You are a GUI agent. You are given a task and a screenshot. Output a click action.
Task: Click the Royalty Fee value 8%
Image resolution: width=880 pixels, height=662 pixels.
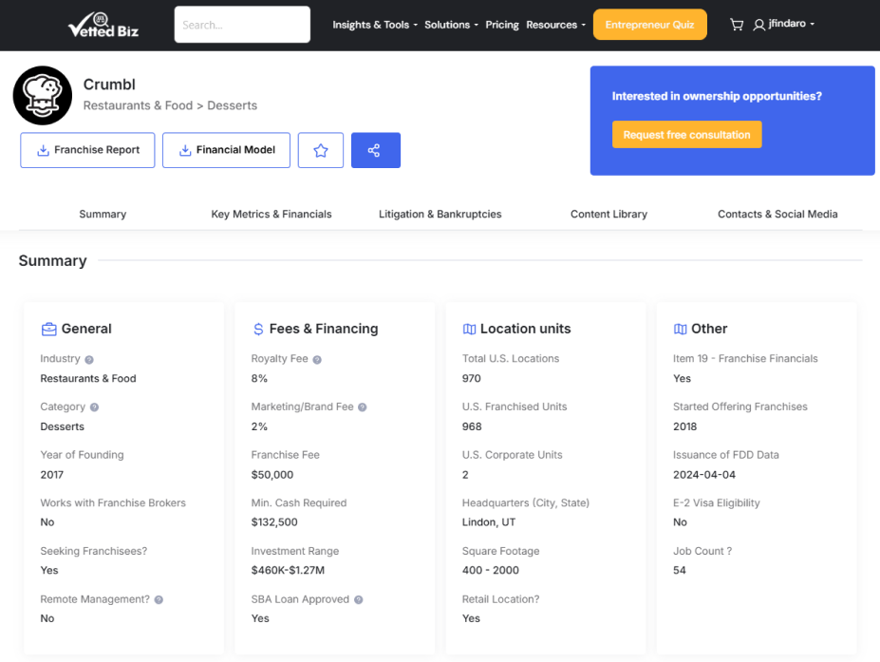pos(259,378)
